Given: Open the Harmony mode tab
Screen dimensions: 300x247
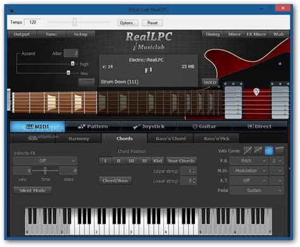Looking at the screenshot, I should 78,138.
